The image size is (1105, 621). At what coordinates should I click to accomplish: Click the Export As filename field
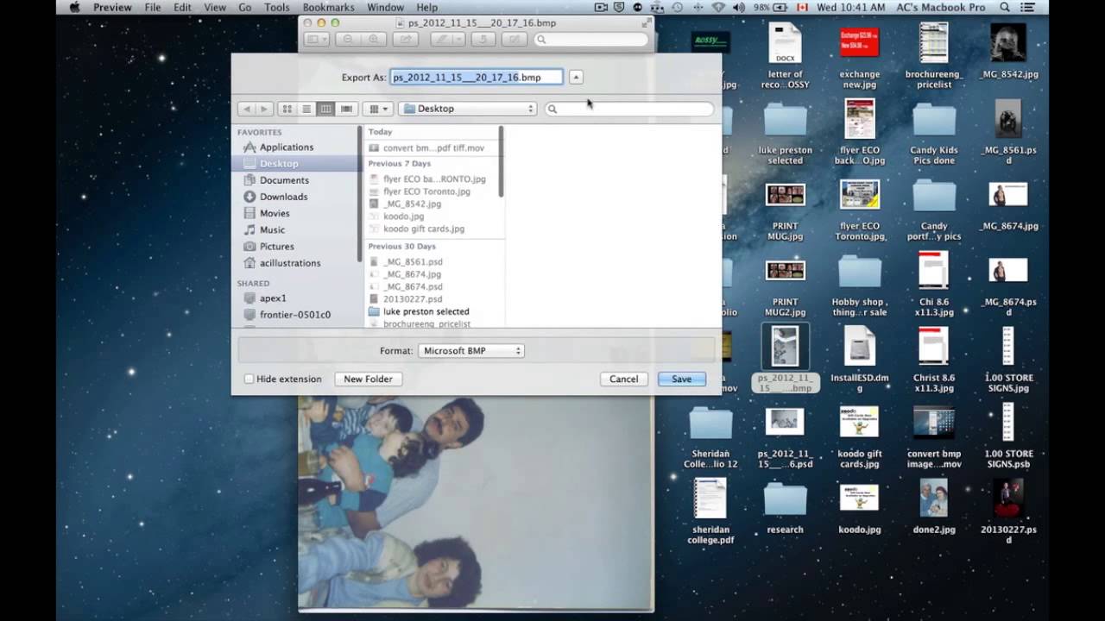tap(477, 77)
